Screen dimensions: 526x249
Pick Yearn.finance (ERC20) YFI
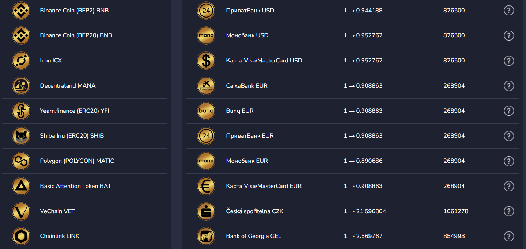[84, 111]
